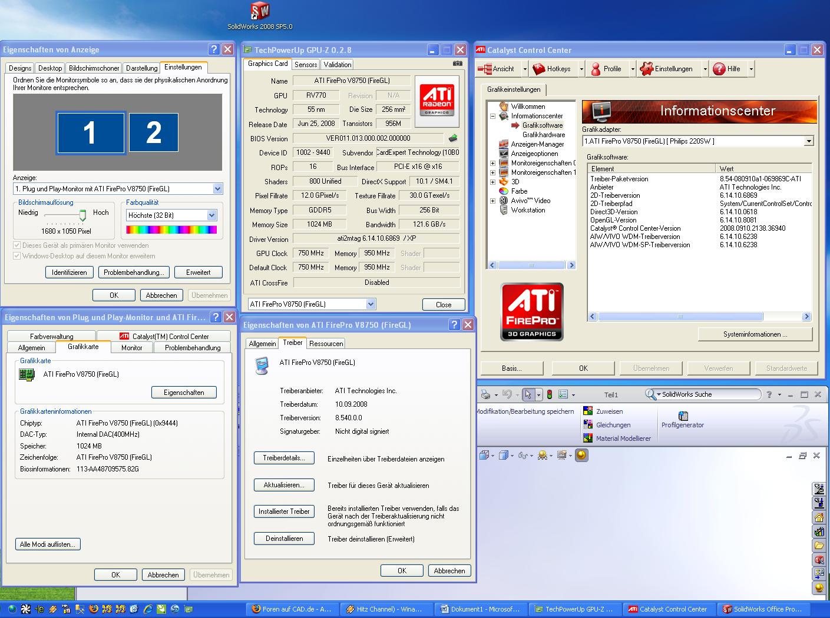Click the Close button in GPU-Z
The height and width of the screenshot is (618, 830).
point(444,305)
